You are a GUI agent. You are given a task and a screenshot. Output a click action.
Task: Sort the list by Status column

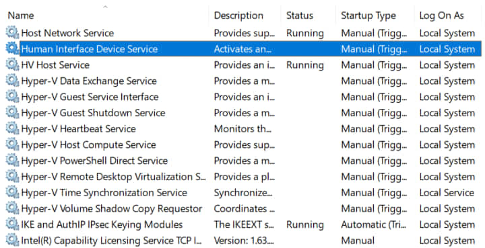(299, 15)
